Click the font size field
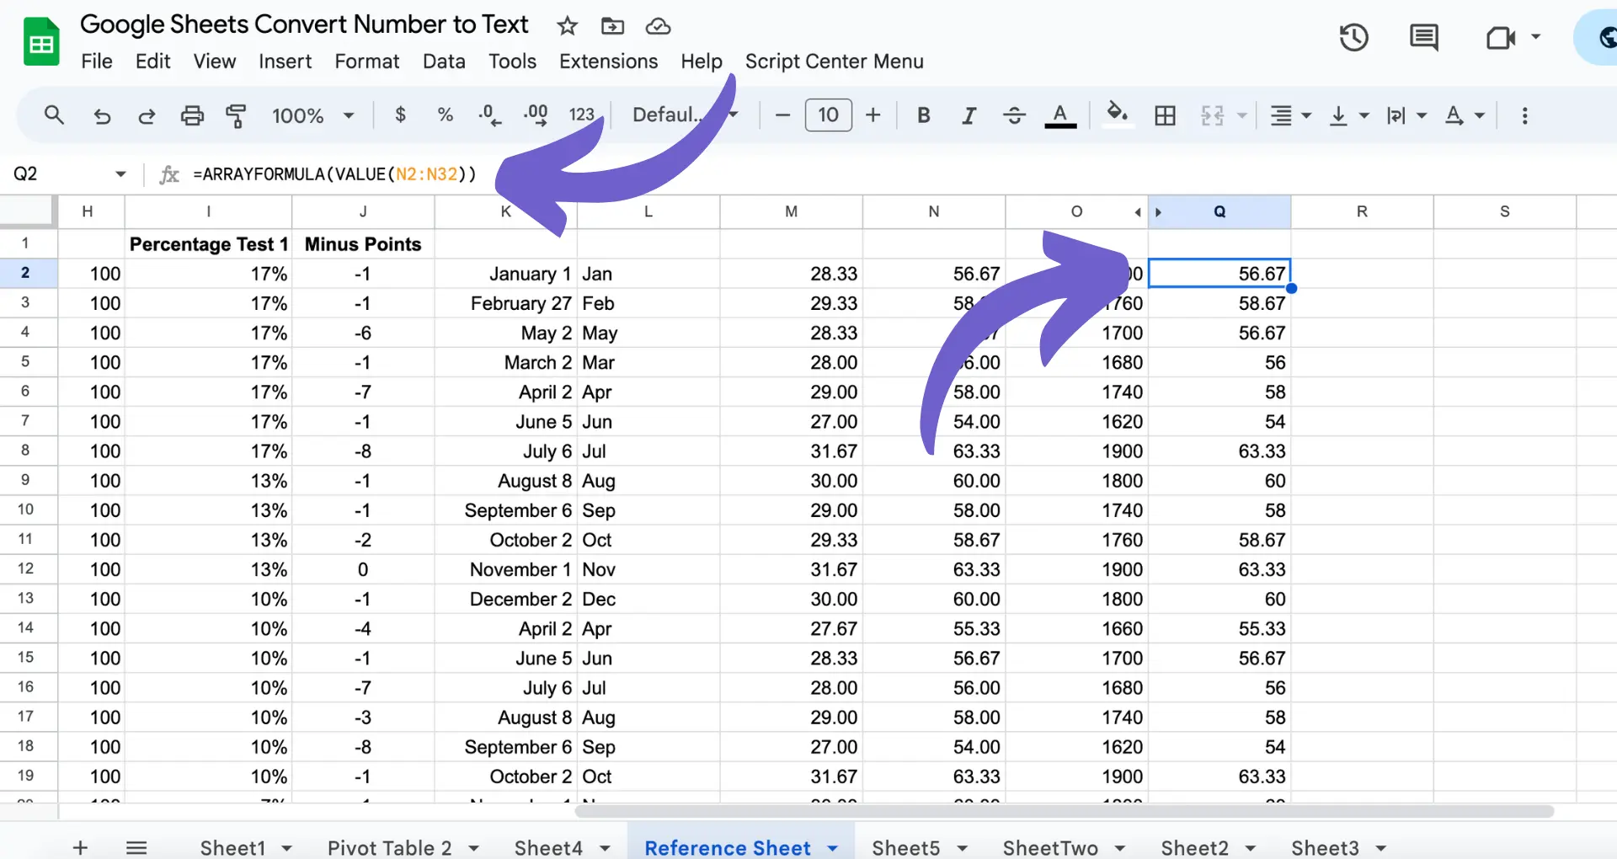1617x859 pixels. click(x=829, y=115)
